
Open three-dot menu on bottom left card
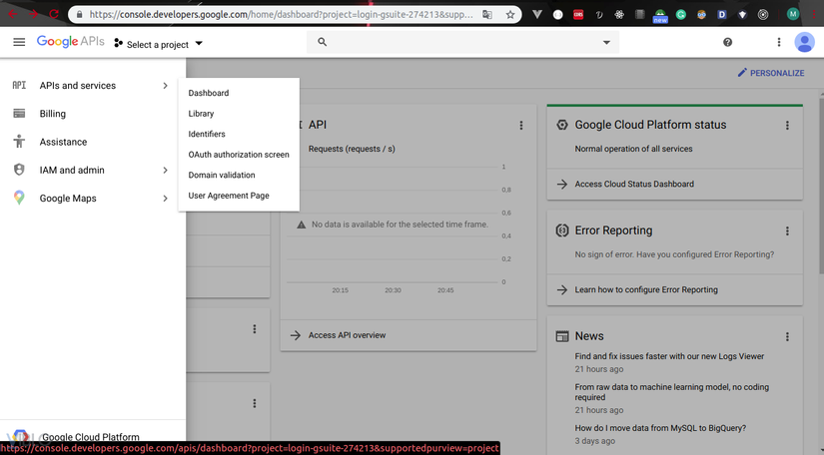tap(255, 403)
